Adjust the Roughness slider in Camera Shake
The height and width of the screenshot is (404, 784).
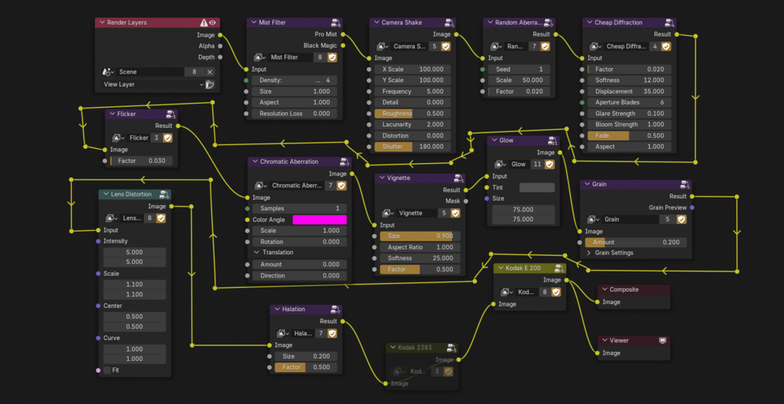click(413, 114)
